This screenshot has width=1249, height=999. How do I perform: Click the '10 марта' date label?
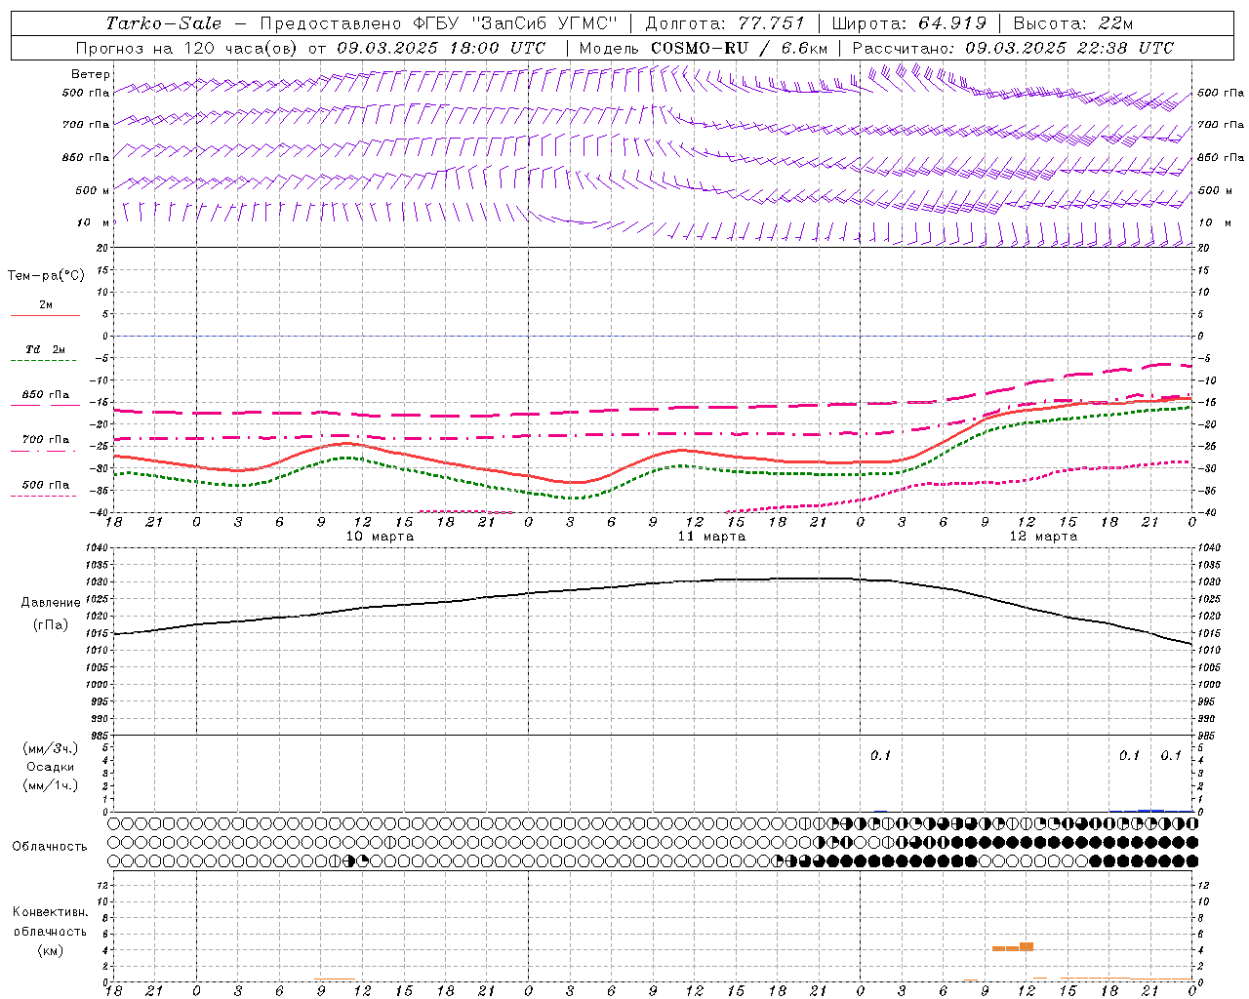tap(380, 537)
